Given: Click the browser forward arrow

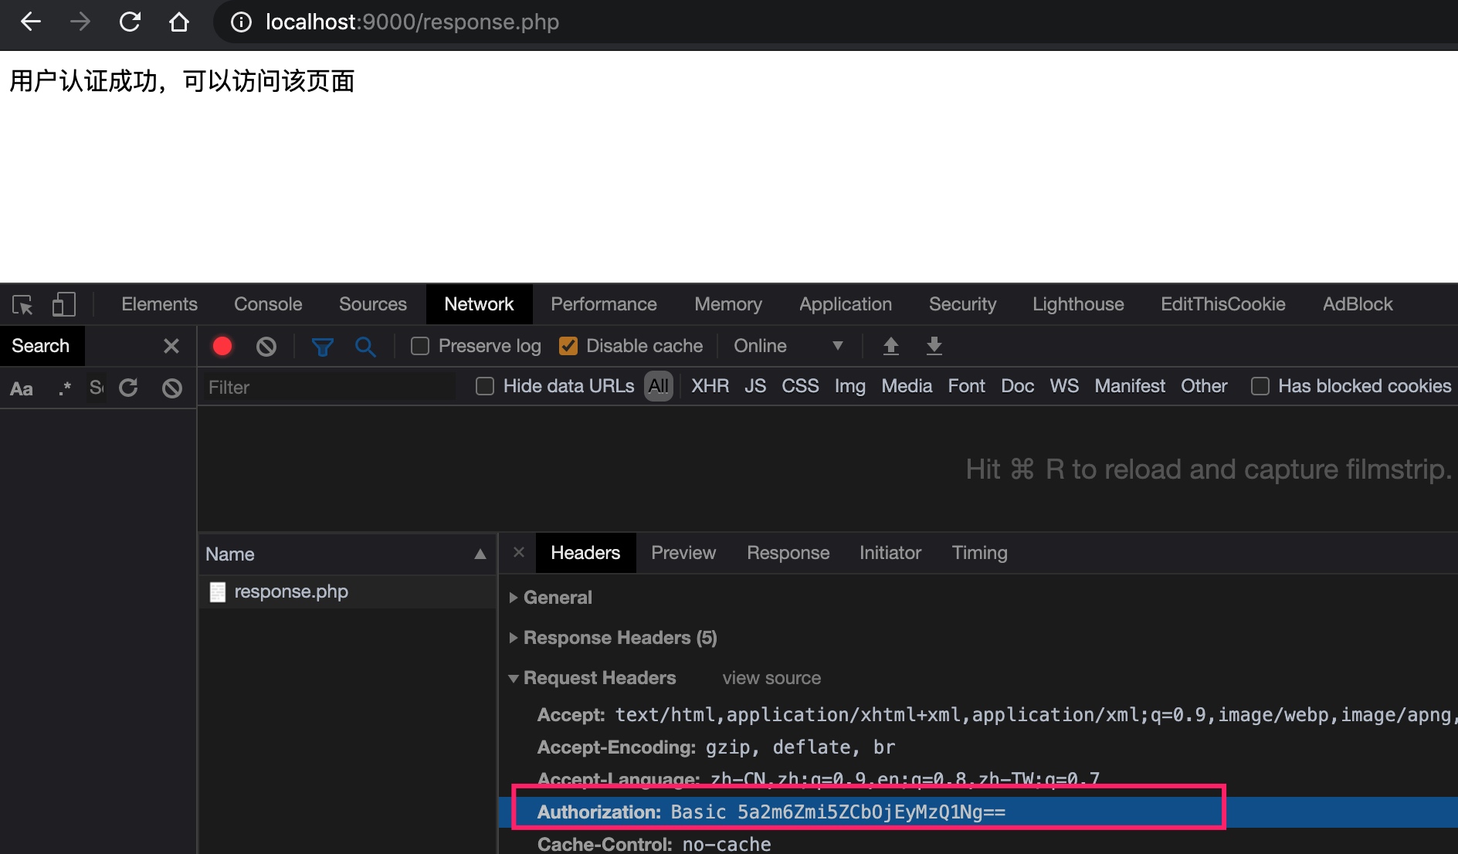Looking at the screenshot, I should coord(80,22).
